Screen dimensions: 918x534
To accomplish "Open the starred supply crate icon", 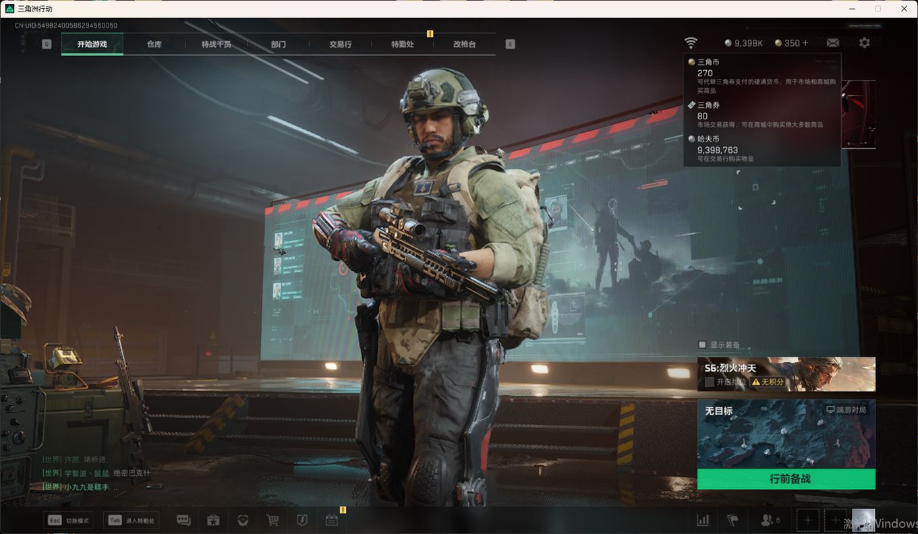I will coord(213,520).
